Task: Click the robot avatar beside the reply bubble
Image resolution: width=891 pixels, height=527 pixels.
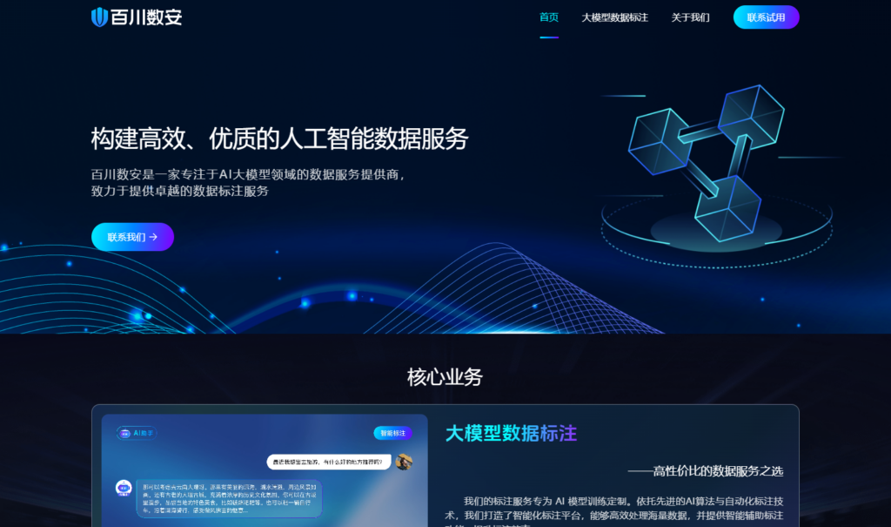Action: click(x=122, y=490)
